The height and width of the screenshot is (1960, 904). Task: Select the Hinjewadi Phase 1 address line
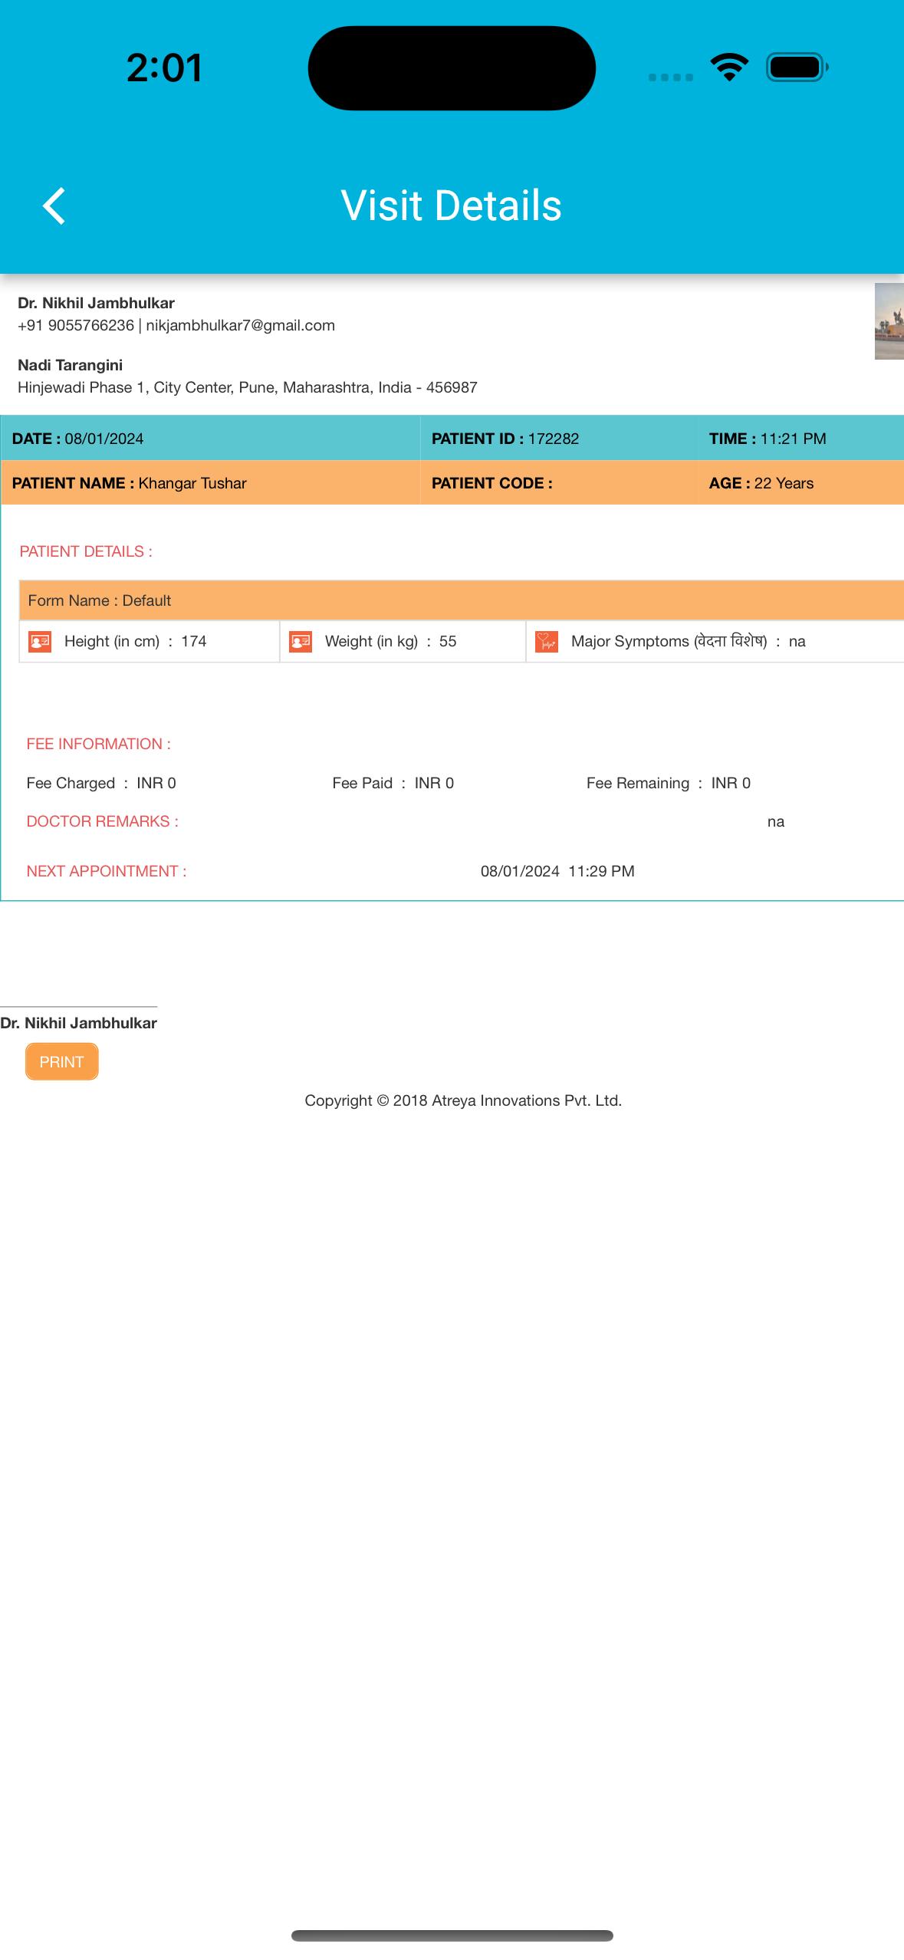pyautogui.click(x=248, y=387)
